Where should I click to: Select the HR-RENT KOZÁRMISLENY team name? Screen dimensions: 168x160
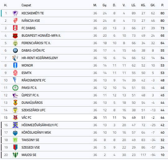40,58
